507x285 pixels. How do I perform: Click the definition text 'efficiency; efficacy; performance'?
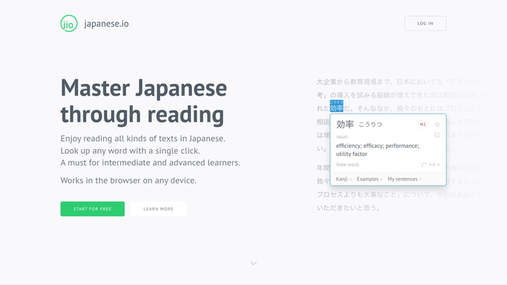377,145
